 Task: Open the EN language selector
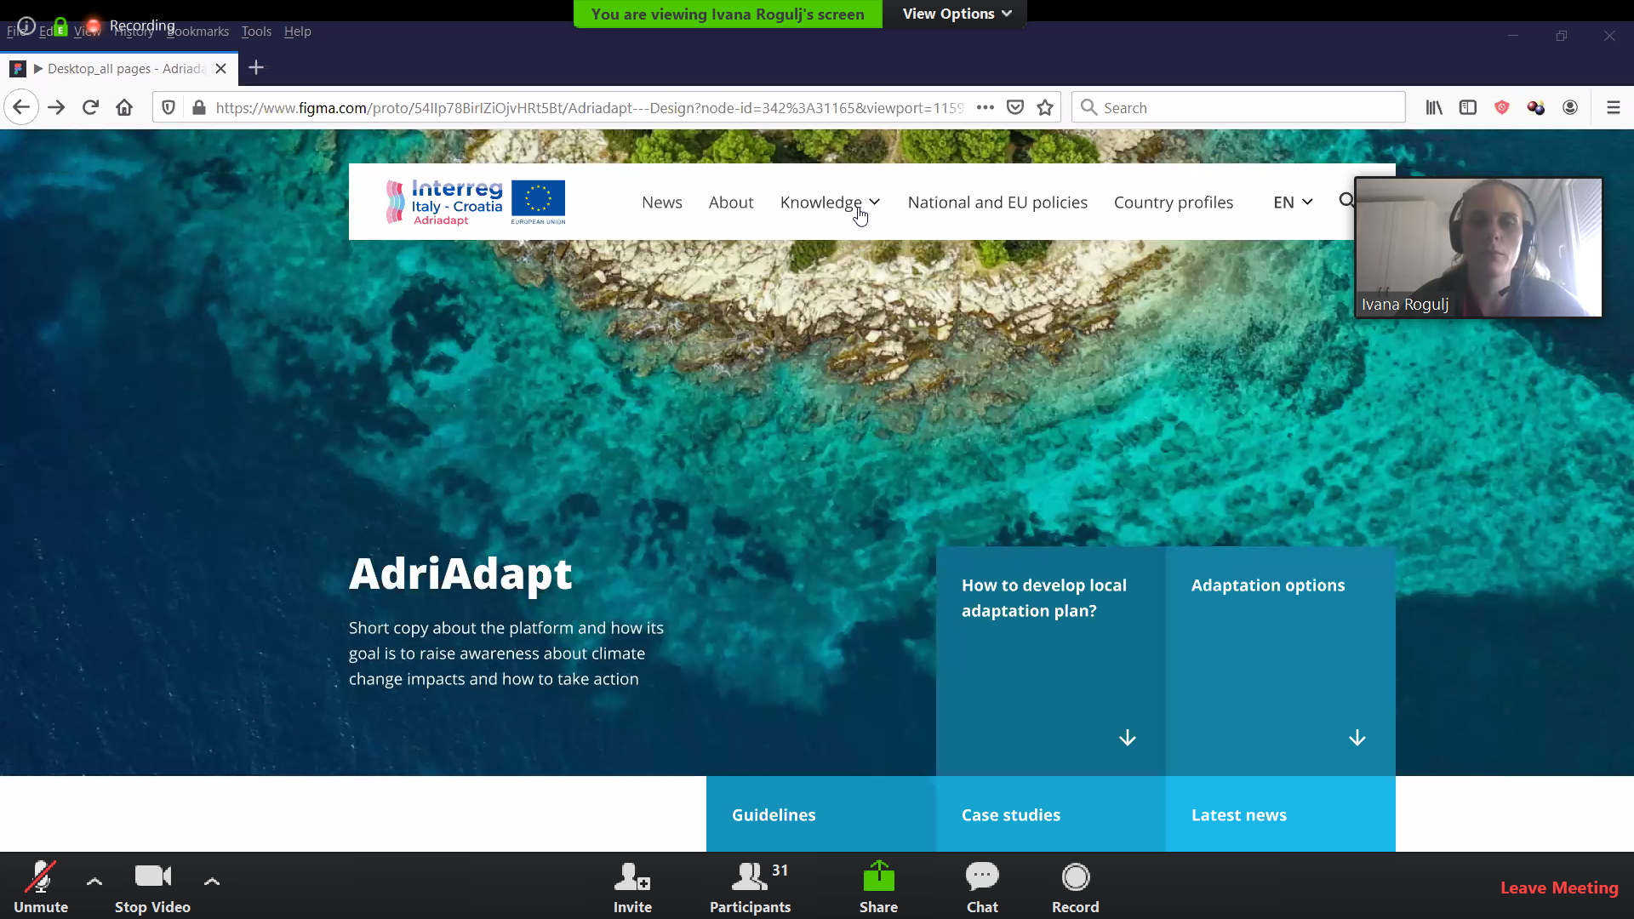pos(1293,203)
